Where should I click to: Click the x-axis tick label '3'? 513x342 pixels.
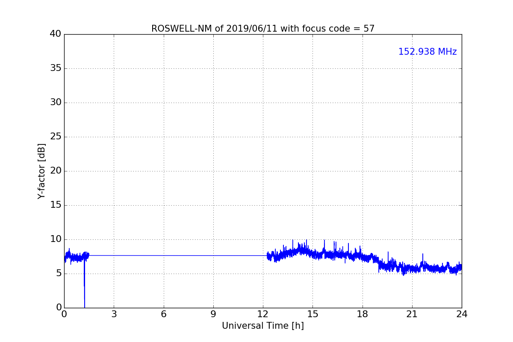(x=114, y=314)
